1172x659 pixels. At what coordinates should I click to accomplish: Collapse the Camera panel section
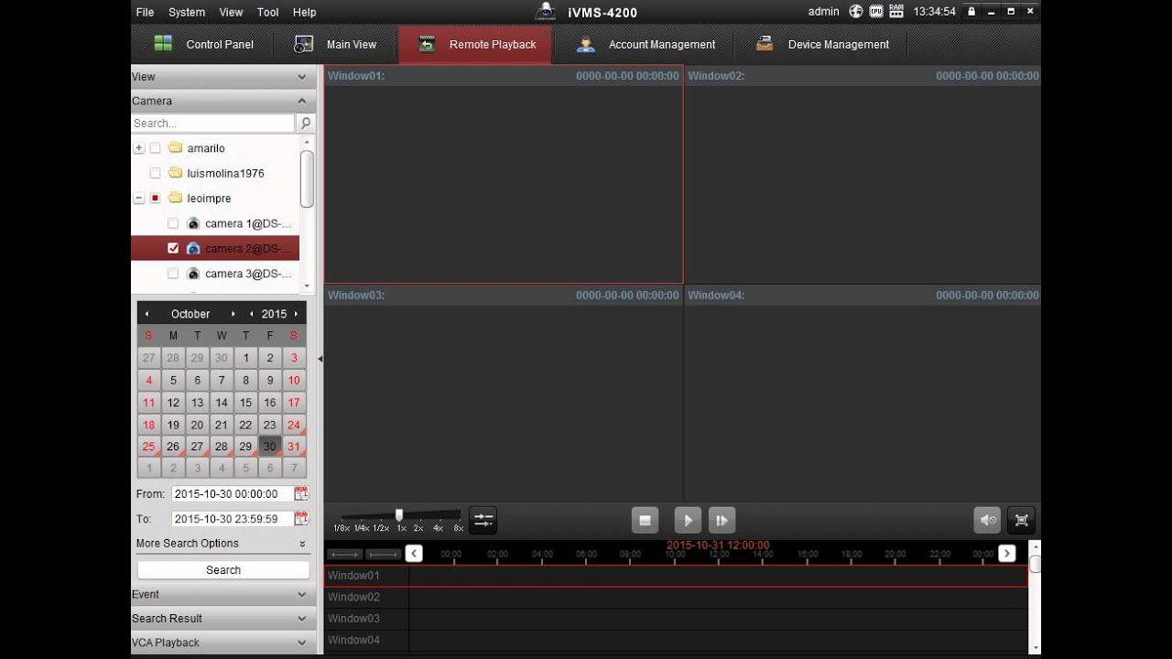coord(222,101)
